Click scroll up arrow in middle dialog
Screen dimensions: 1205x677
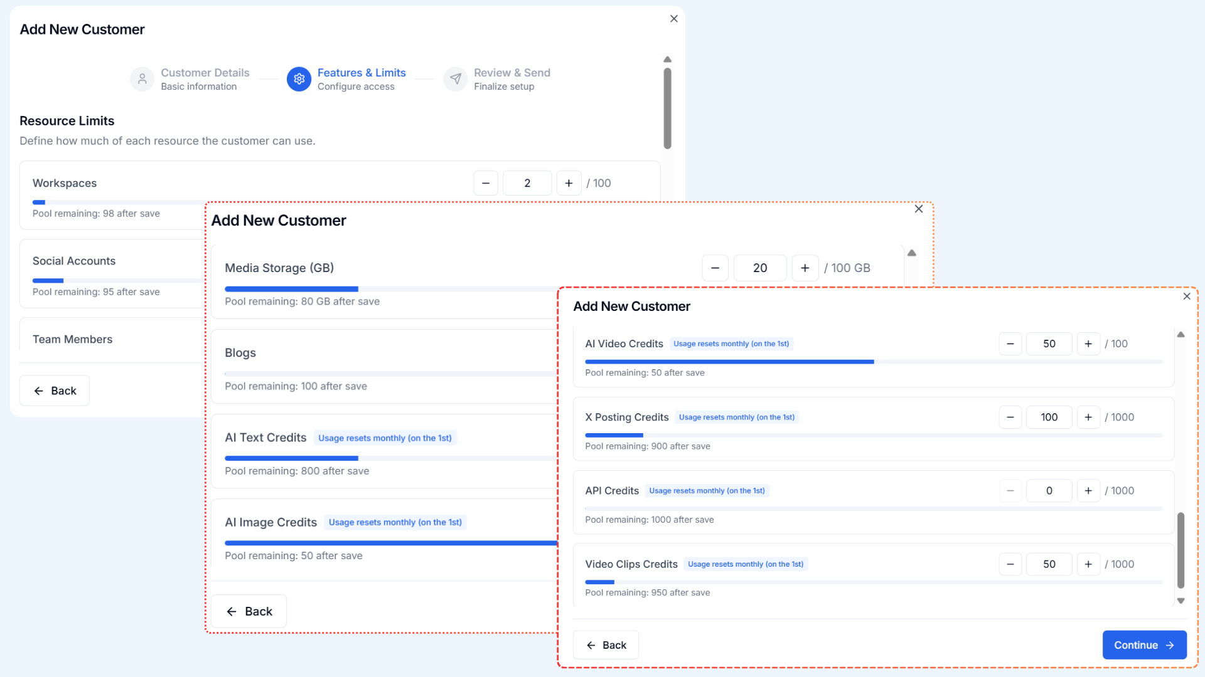click(912, 253)
